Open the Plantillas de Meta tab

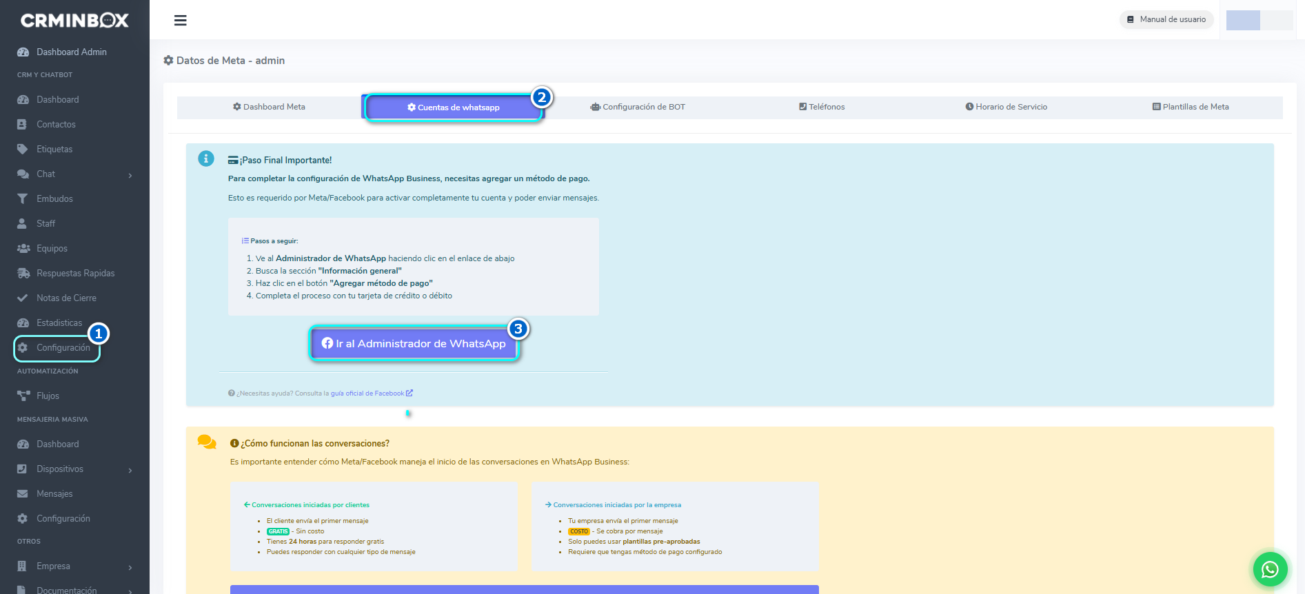(1191, 107)
